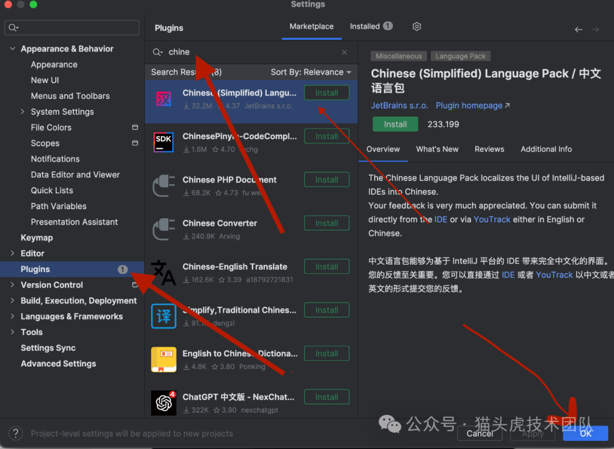Expand Languages & Frameworks section
Image resolution: width=614 pixels, height=449 pixels.
pos(13,316)
